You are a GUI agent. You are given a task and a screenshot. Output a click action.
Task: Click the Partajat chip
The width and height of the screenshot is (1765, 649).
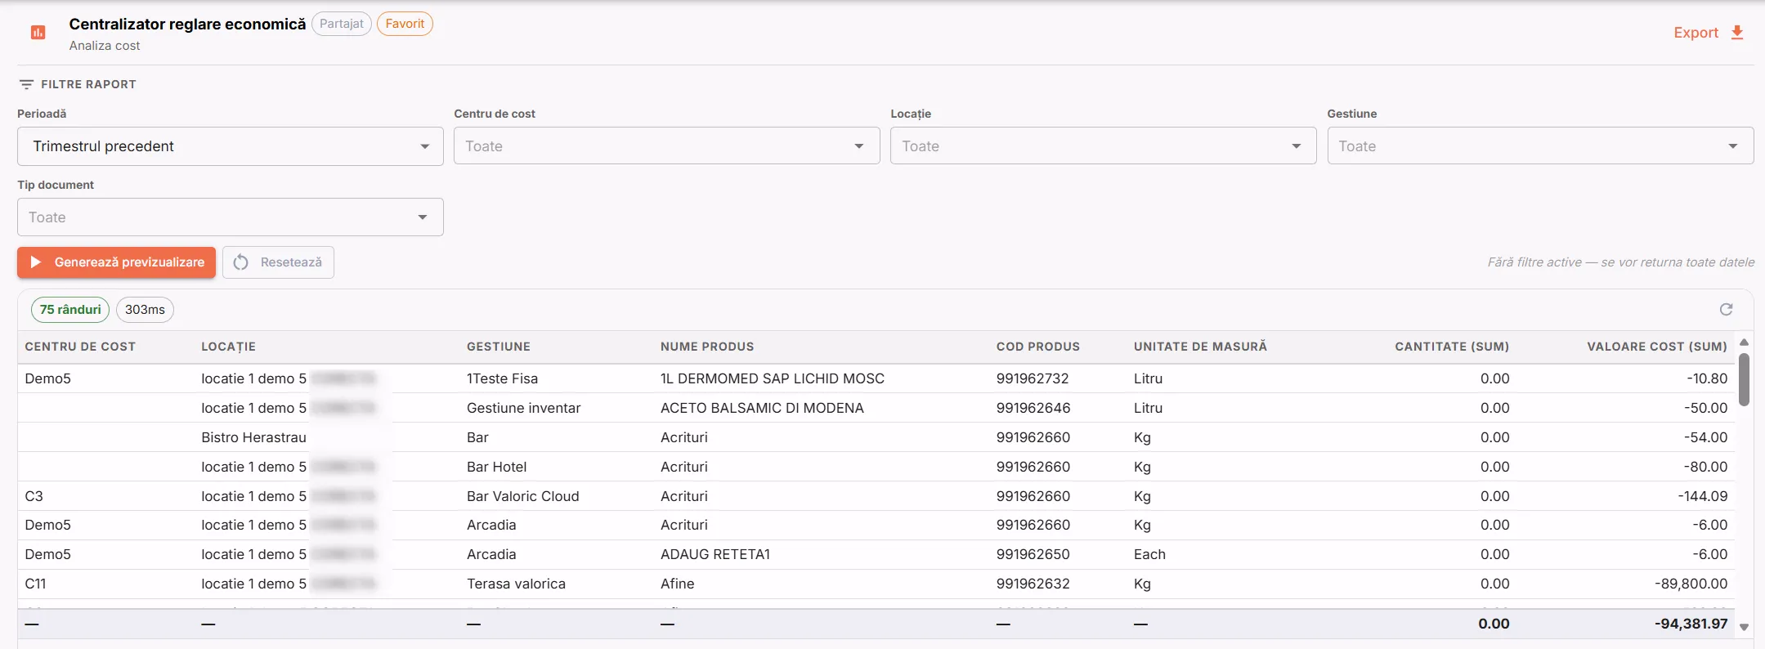tap(341, 24)
